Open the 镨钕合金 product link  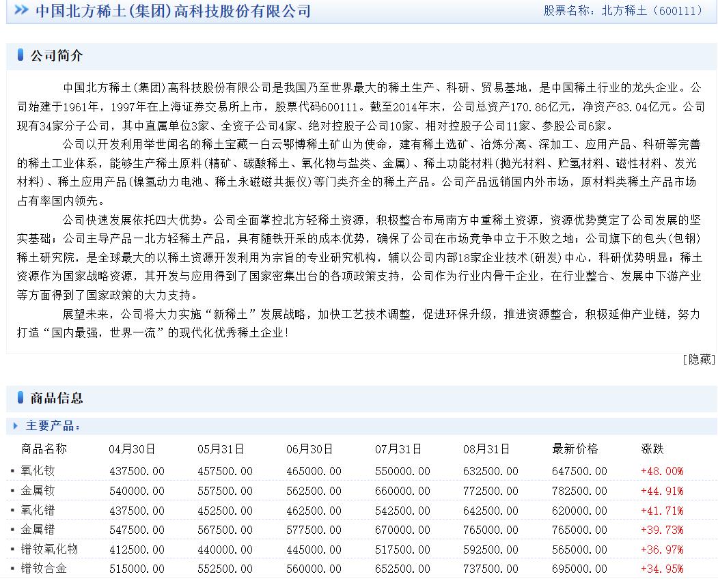(44, 569)
